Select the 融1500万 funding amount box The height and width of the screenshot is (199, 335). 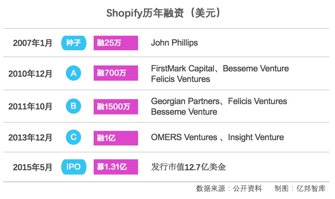pyautogui.click(x=116, y=106)
